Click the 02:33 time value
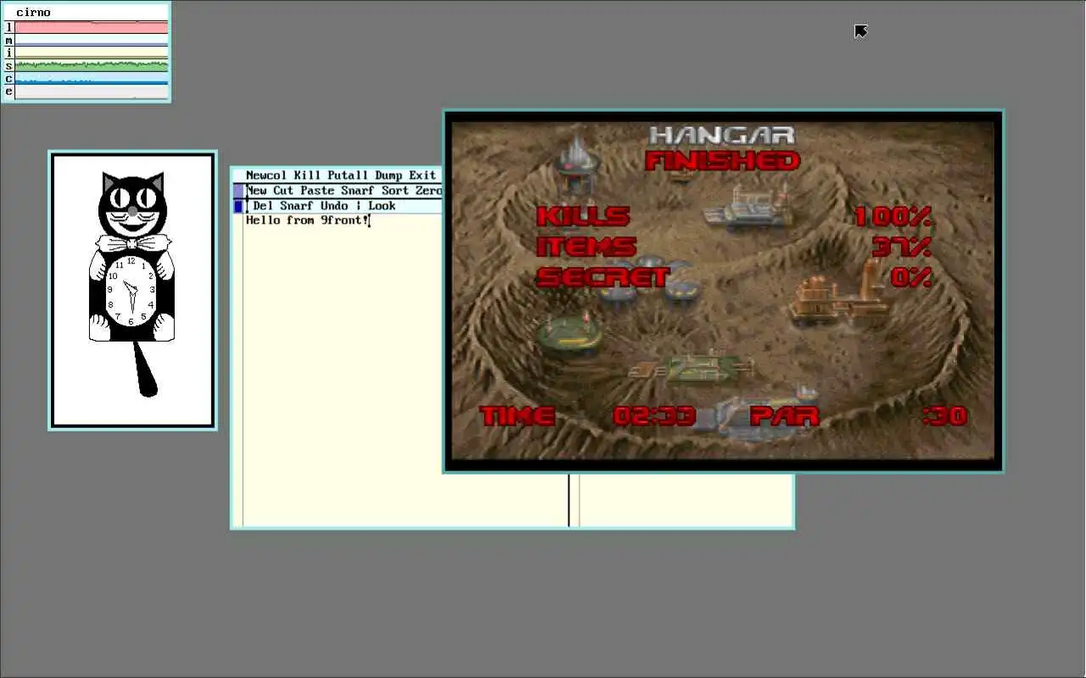Image resolution: width=1086 pixels, height=678 pixels. pyautogui.click(x=654, y=415)
